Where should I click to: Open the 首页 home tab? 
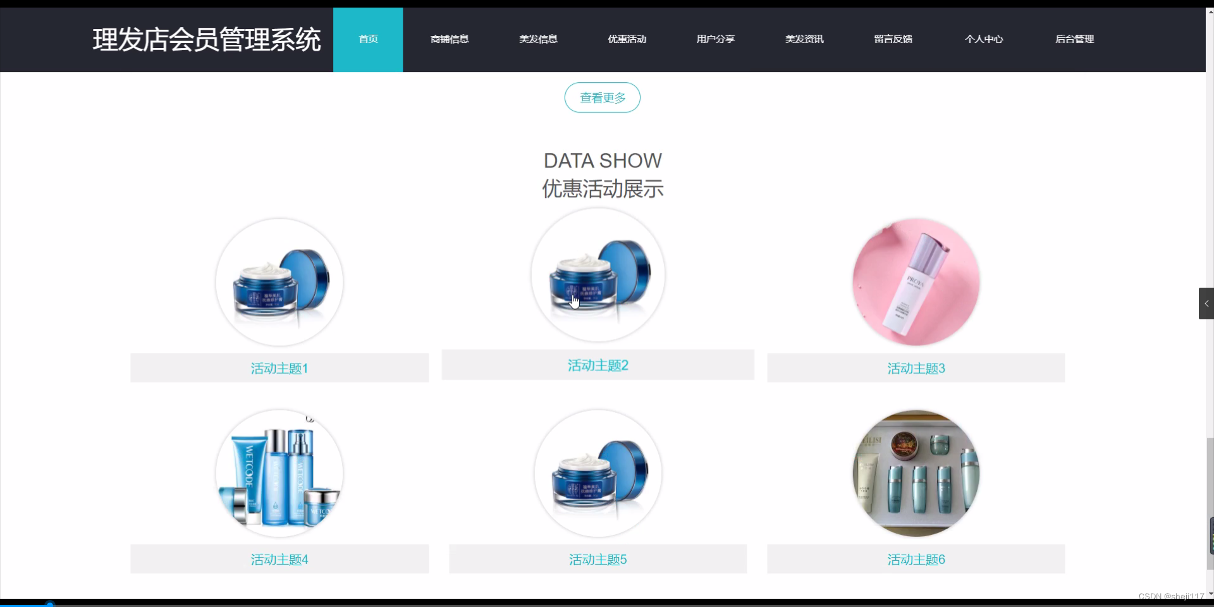(x=368, y=39)
